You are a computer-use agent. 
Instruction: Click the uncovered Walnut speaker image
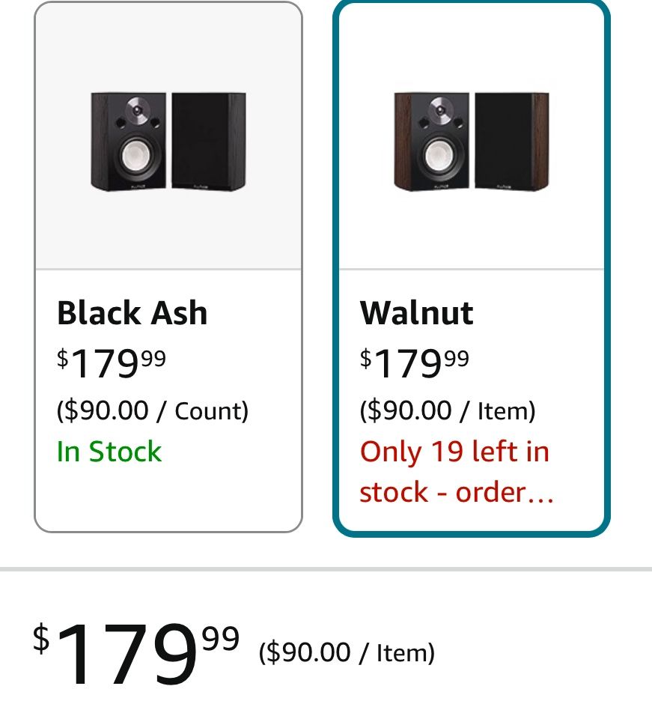click(432, 141)
